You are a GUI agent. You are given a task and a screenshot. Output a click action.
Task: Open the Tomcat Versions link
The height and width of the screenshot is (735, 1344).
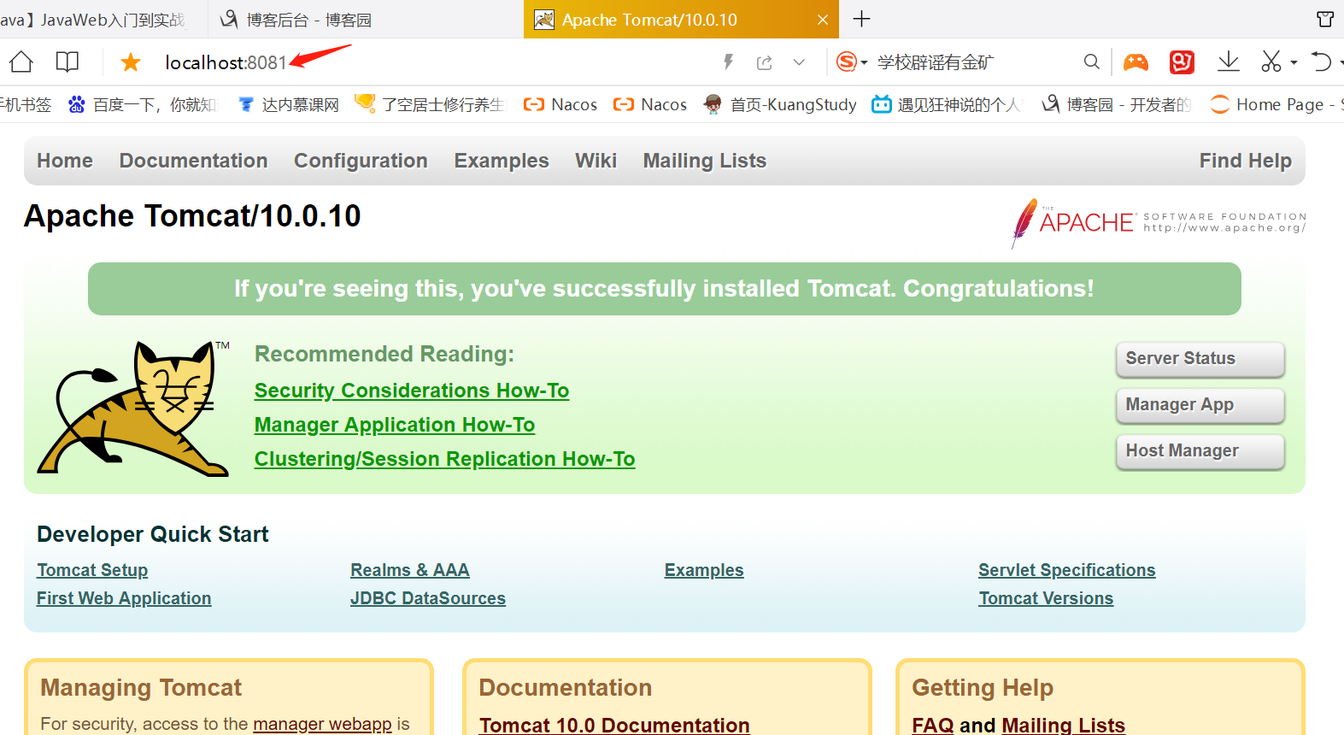1046,598
